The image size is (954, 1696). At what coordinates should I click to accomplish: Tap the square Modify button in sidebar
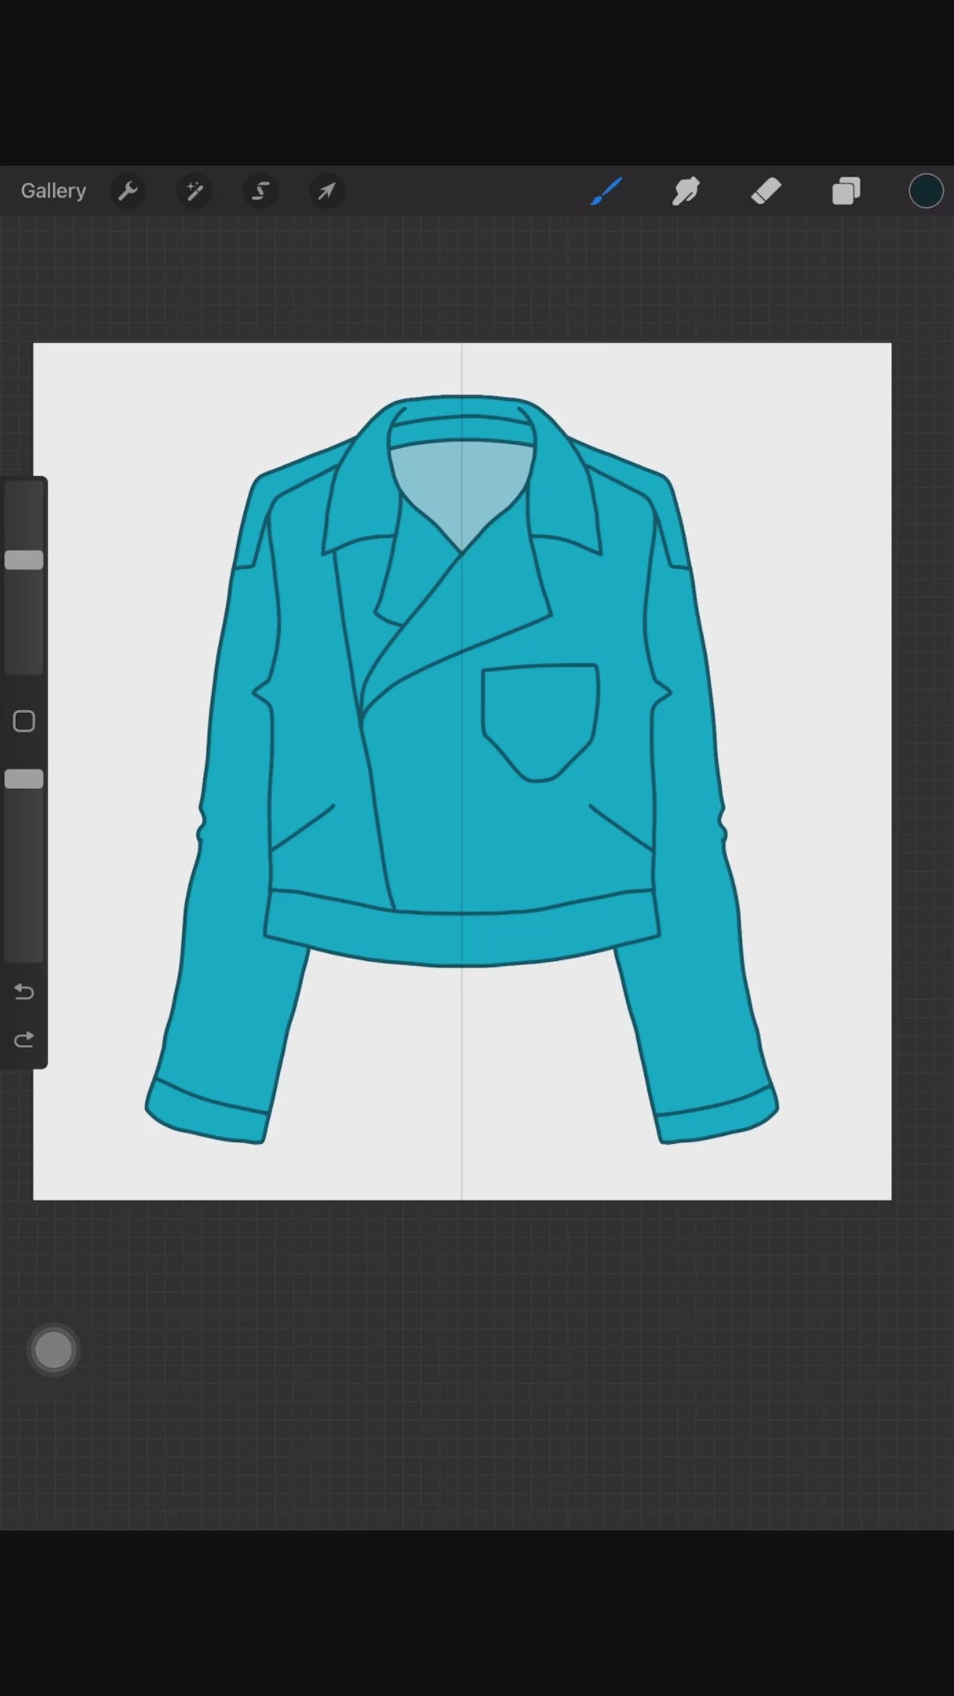(24, 722)
